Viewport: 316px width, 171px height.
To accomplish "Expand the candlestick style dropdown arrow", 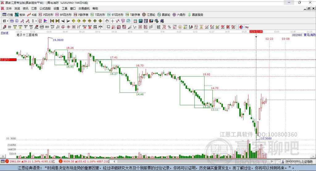I will pos(36,21).
